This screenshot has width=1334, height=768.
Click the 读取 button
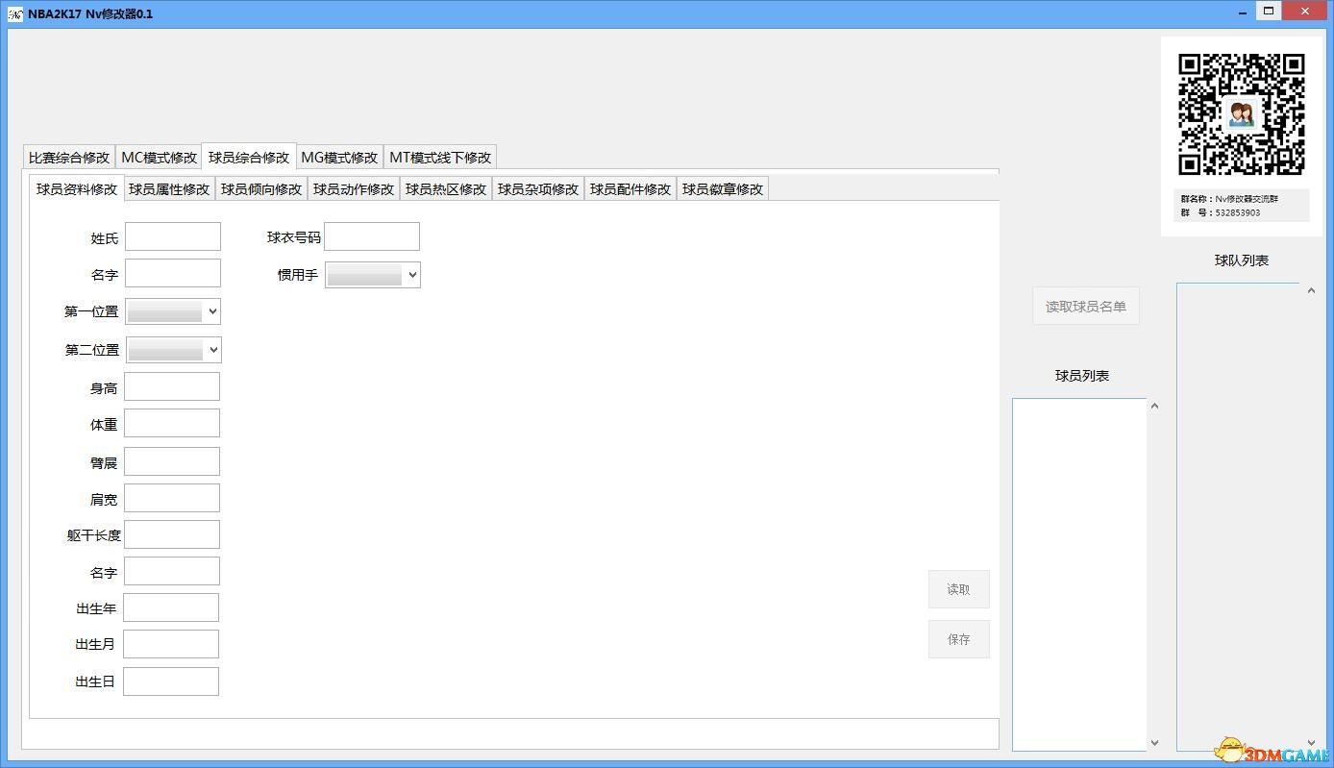[959, 589]
